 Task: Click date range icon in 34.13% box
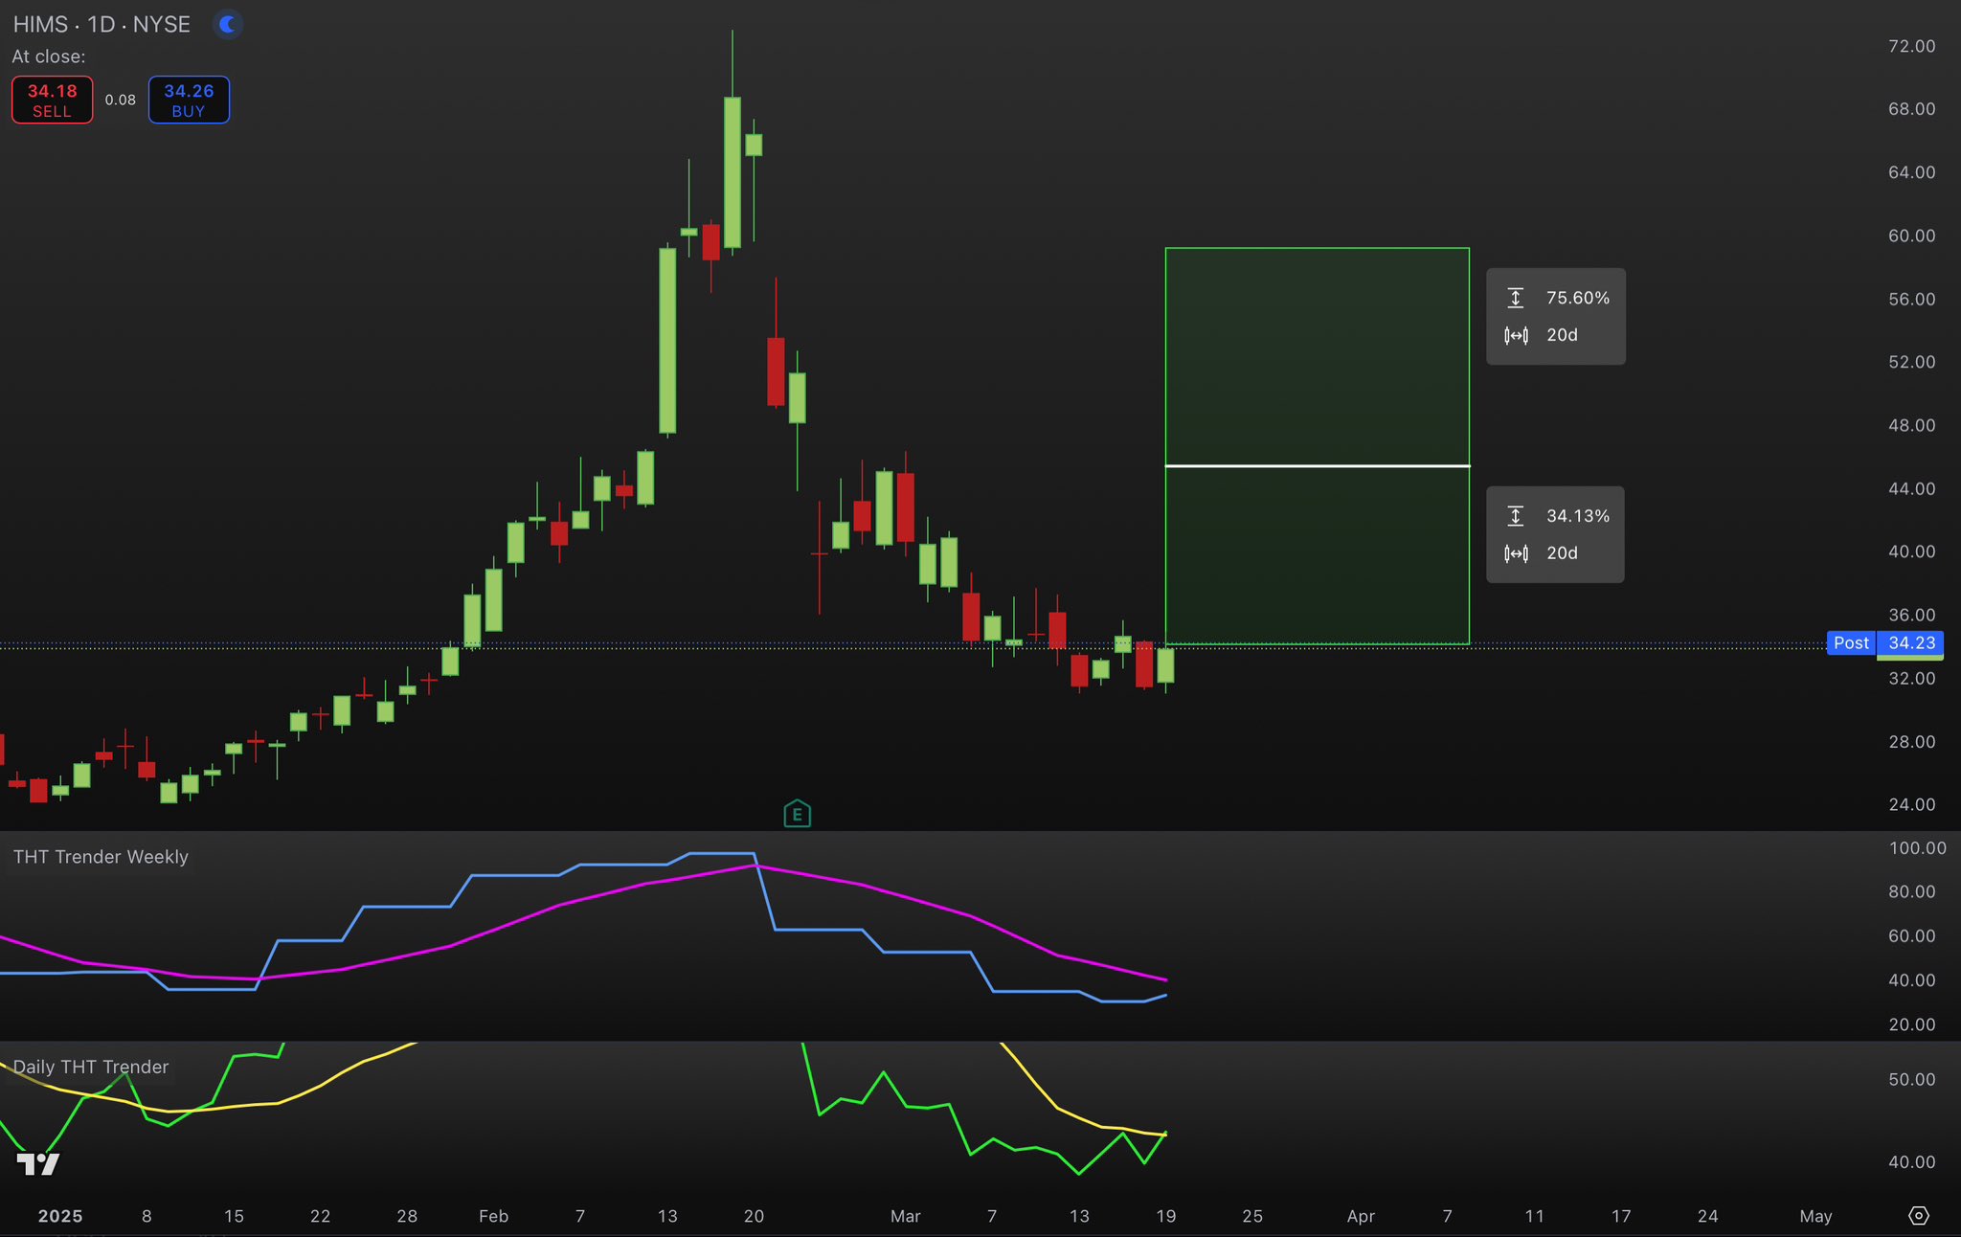pyautogui.click(x=1516, y=553)
